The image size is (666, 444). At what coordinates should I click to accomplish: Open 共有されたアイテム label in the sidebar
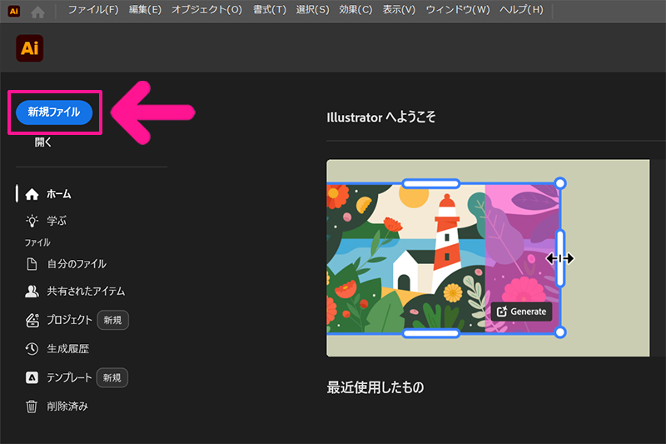[x=86, y=291]
